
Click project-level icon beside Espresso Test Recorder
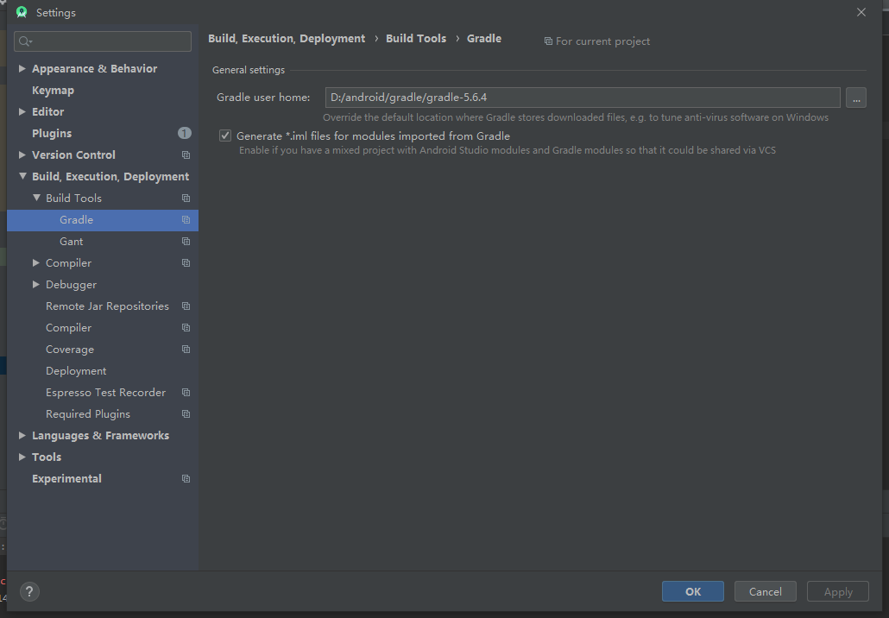[x=186, y=393]
